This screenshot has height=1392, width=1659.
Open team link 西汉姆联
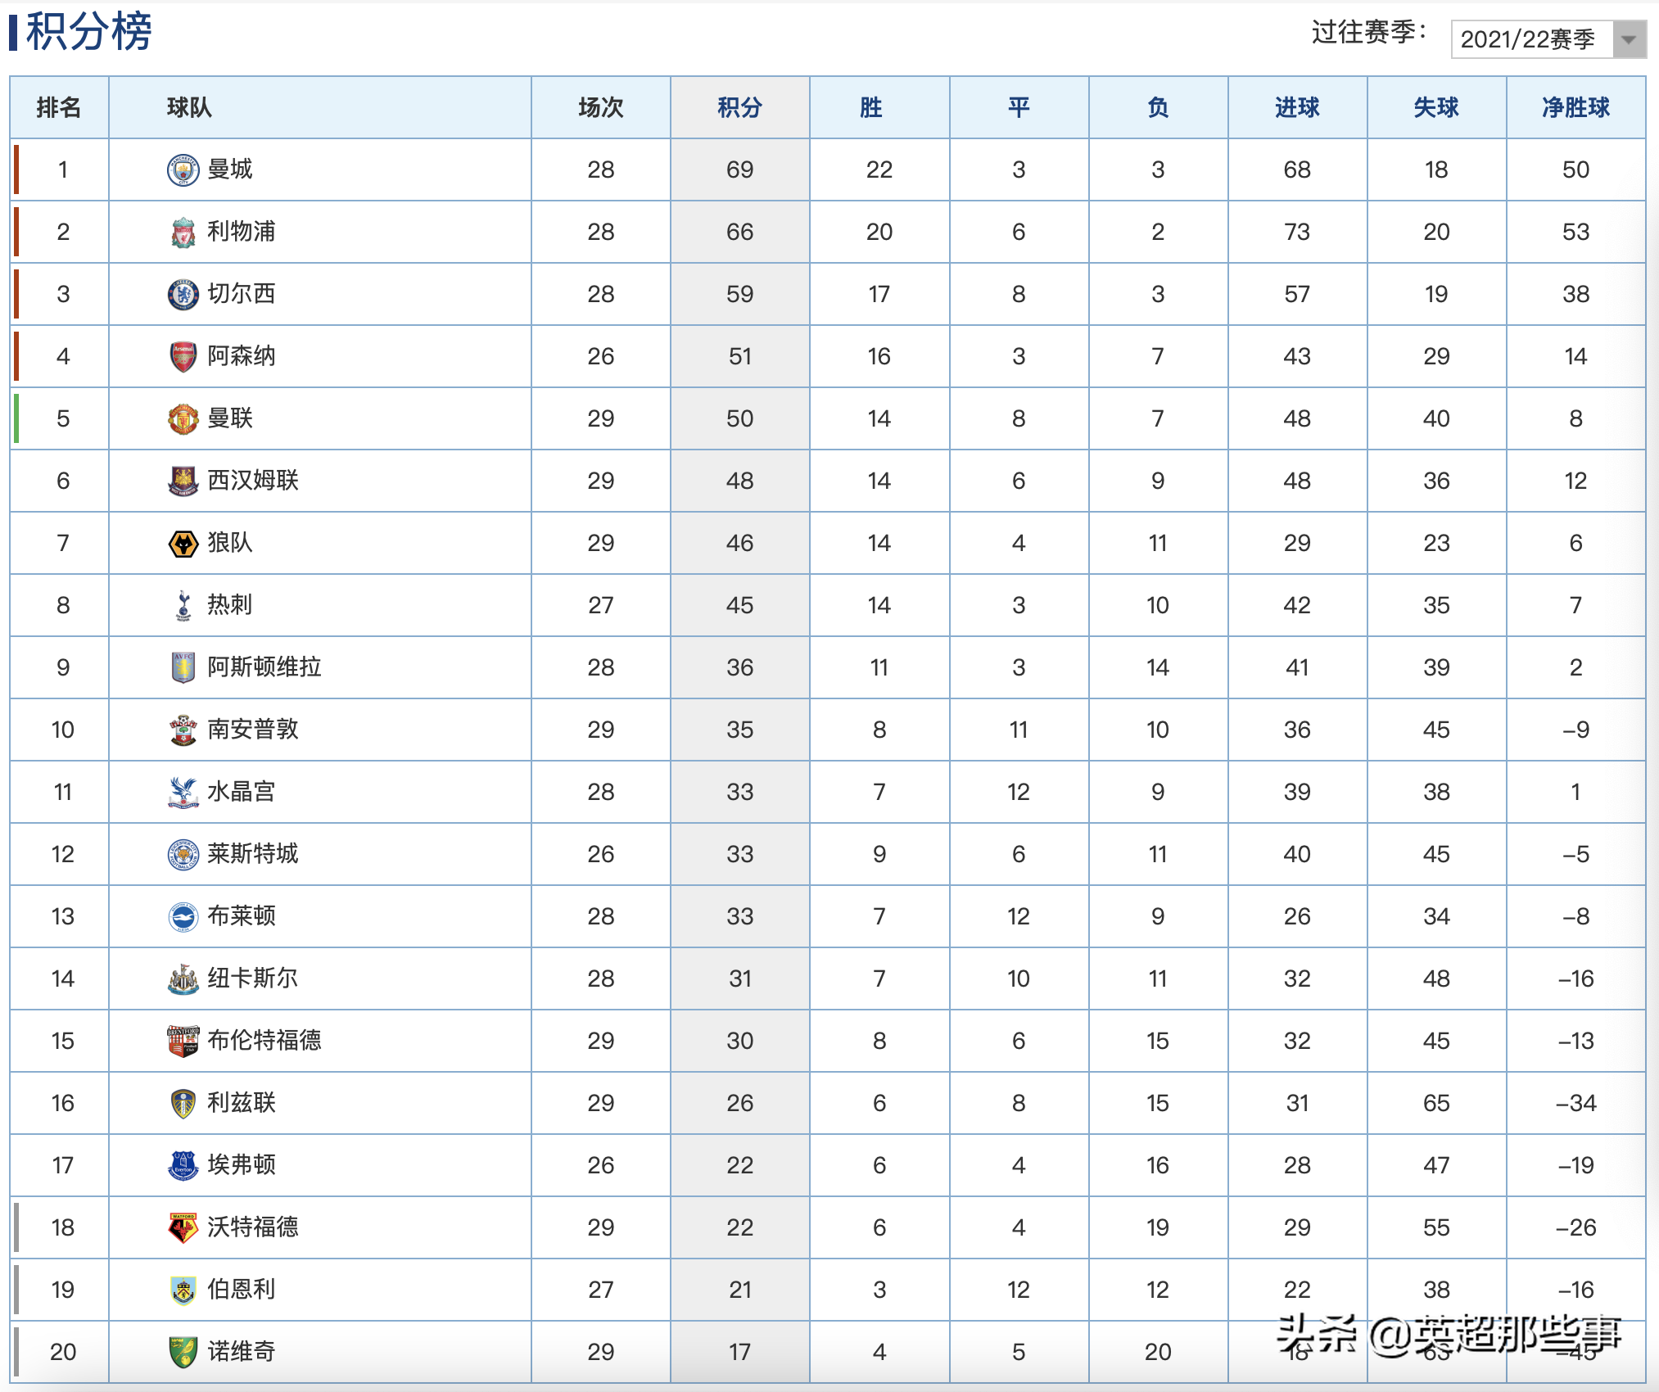tap(253, 481)
